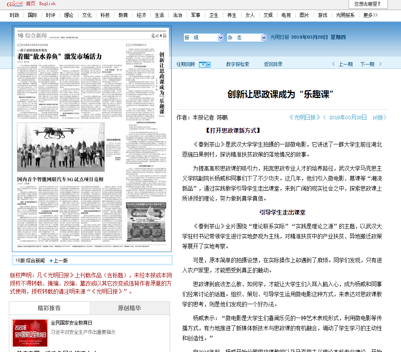
Task: Select 图片 in the navigation bar
Action: coord(304,15)
